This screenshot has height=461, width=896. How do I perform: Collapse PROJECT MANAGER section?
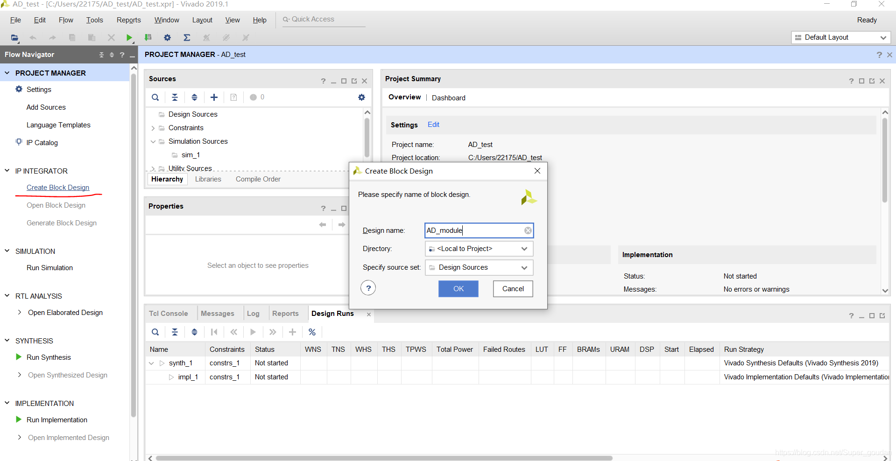pyautogui.click(x=7, y=73)
